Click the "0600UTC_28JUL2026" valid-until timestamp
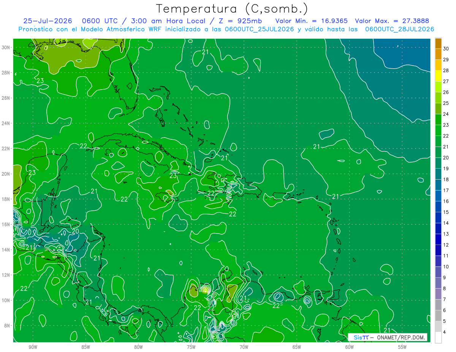Screen dimensions: 456x352 point(399,29)
